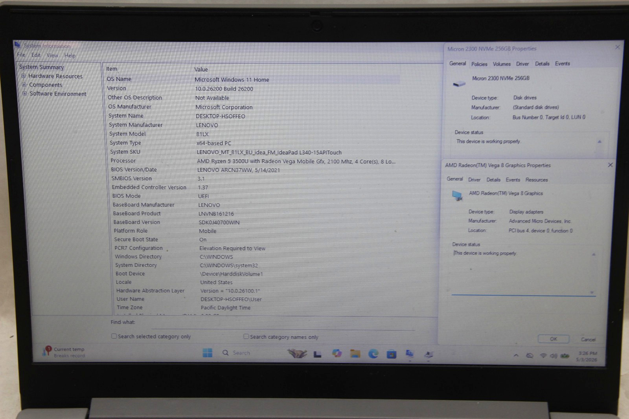Open the Edit menu
Image resolution: width=629 pixels, height=419 pixels.
point(36,55)
